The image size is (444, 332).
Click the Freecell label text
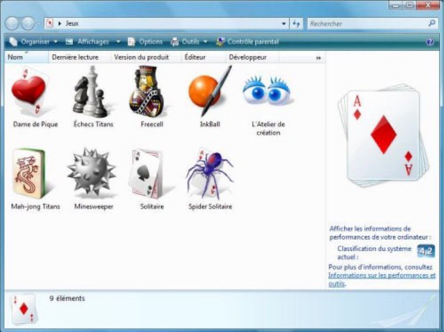tap(152, 124)
